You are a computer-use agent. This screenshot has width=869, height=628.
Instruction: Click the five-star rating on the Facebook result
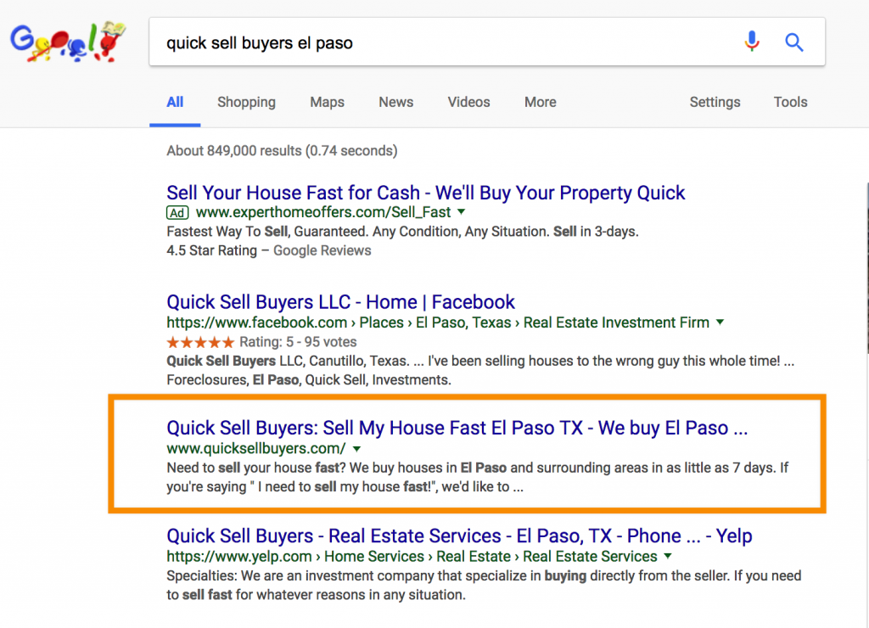[x=200, y=342]
